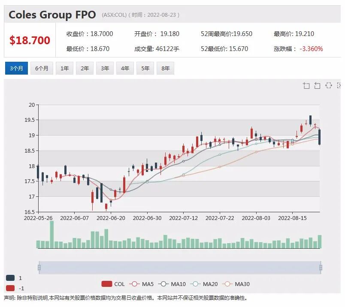Click x-axis label 2022-06-20

tap(111, 218)
